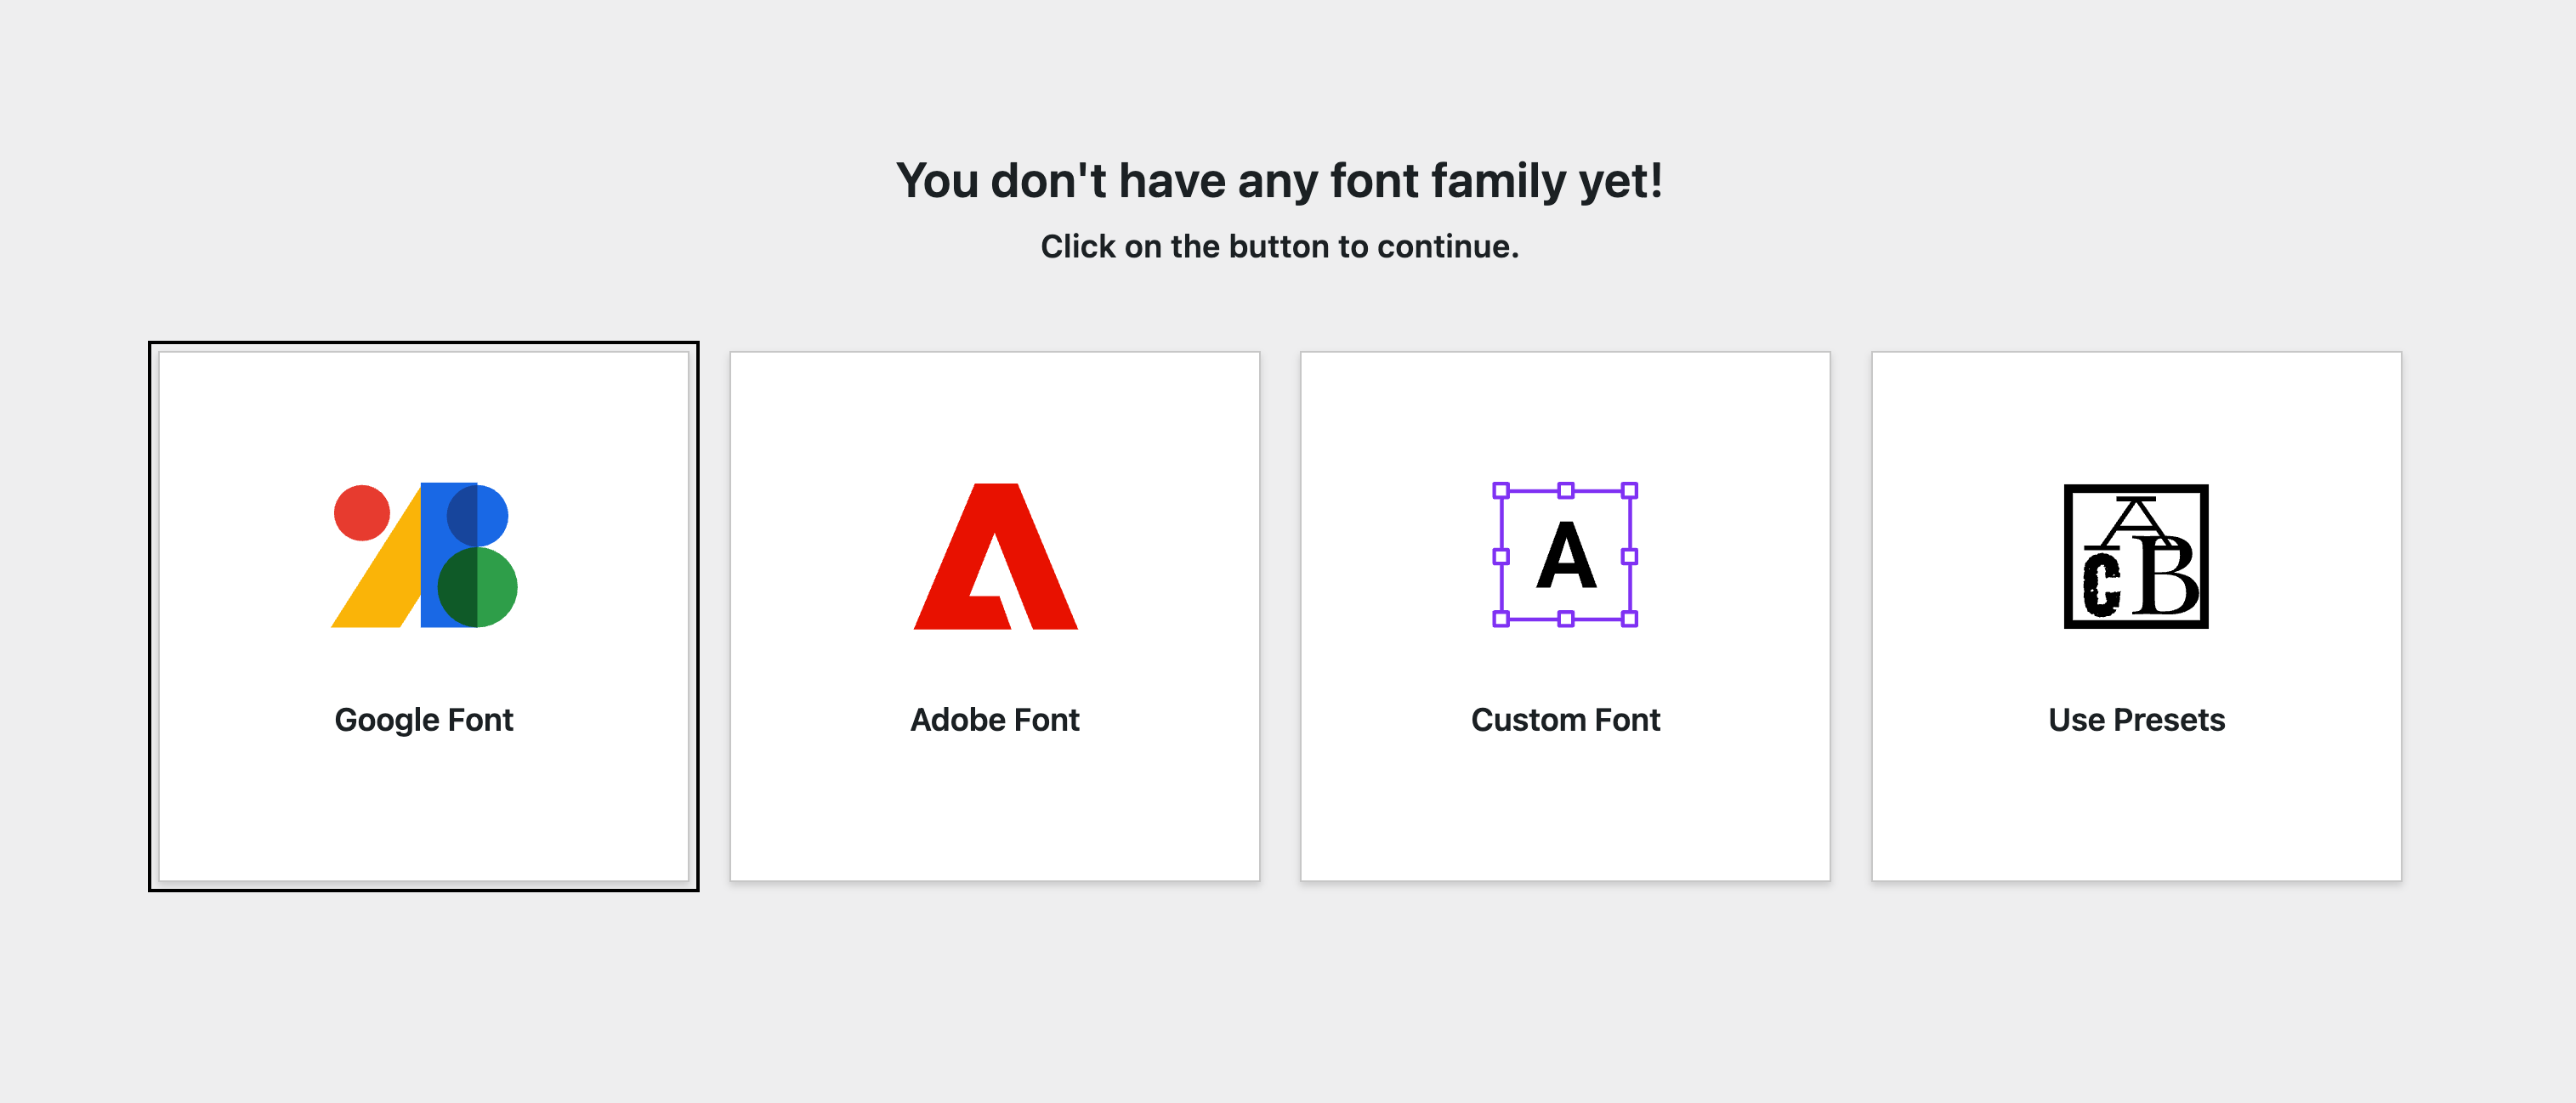Click the red Adobe logo icon
Viewport: 2576px width, 1103px height.
(995, 557)
